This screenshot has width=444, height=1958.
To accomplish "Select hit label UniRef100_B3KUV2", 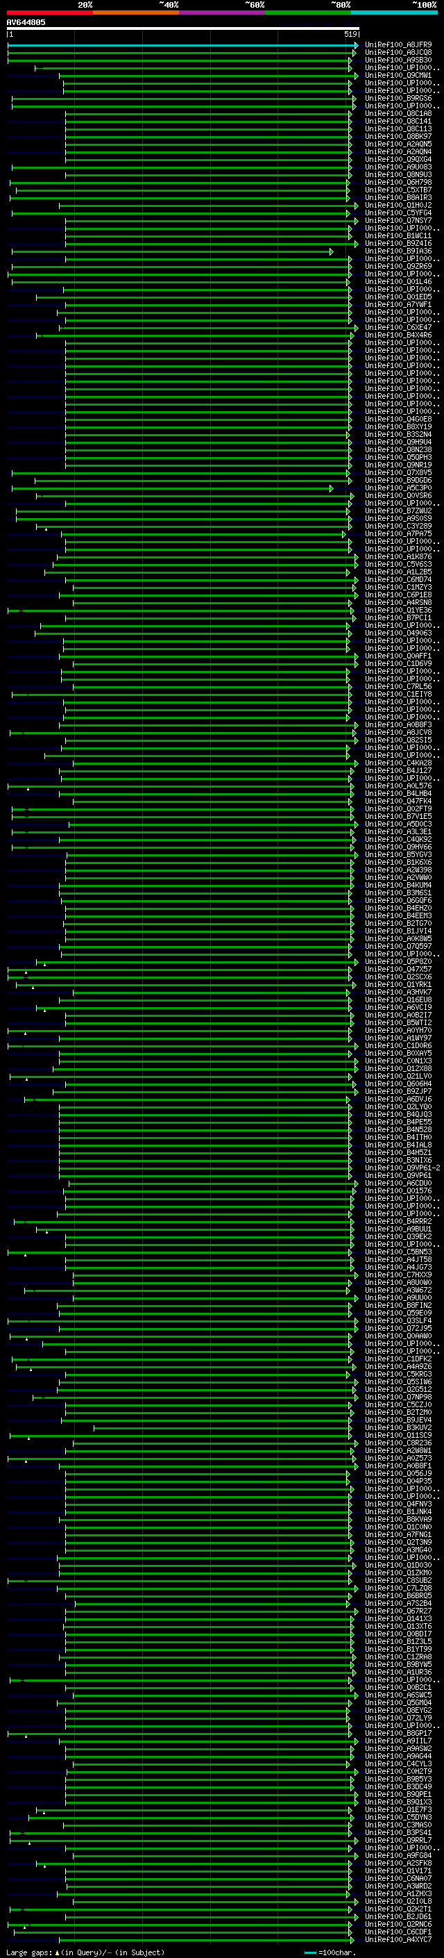I will (398, 1427).
